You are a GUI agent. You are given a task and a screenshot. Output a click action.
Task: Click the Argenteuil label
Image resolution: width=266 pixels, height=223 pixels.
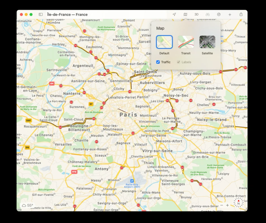point(83,66)
